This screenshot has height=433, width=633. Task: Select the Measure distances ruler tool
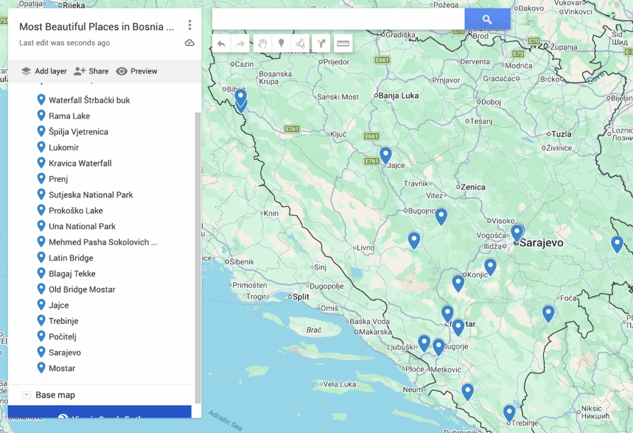(x=343, y=44)
